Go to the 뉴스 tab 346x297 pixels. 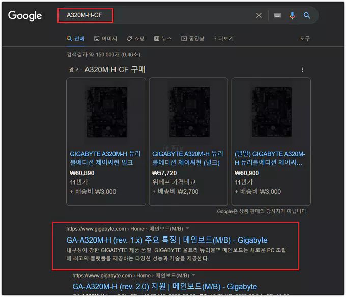point(163,39)
